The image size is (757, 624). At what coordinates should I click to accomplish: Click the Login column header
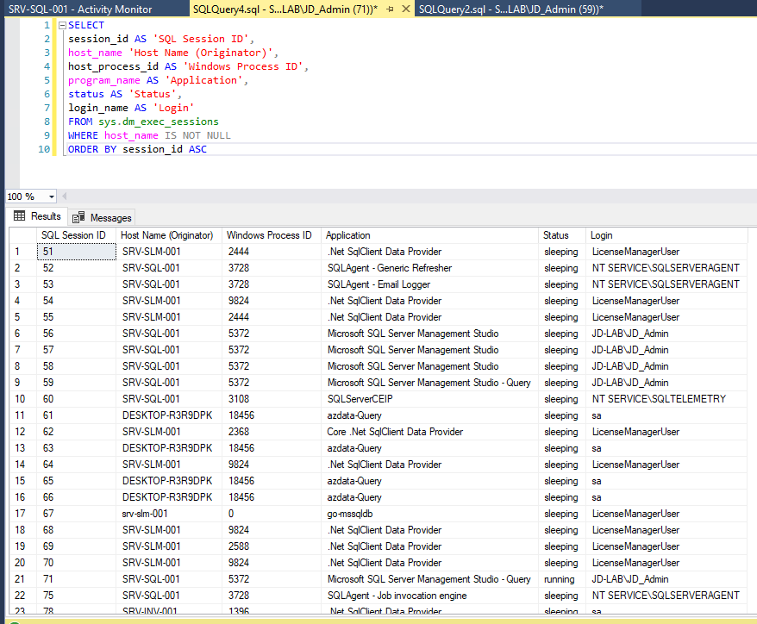tap(601, 235)
